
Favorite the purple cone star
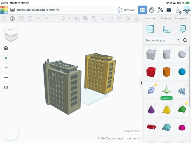(155, 103)
